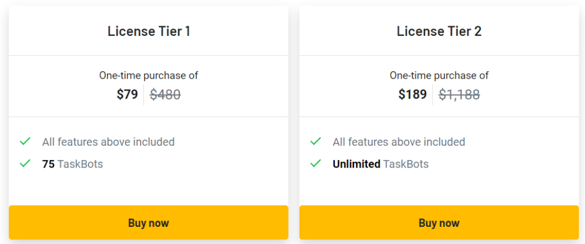Click 'All features above included' in Tier 1
Screen dimensions: 585x244
tap(109, 142)
